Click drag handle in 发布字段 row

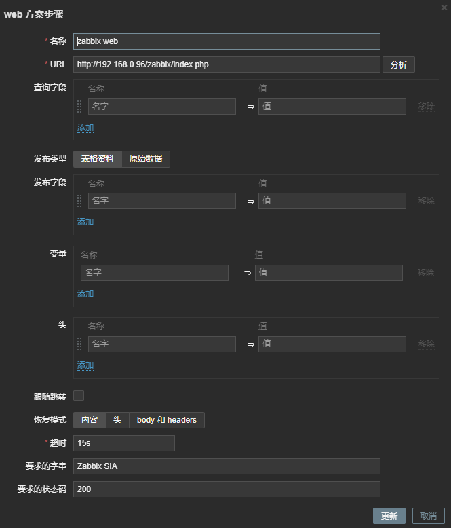coord(79,201)
